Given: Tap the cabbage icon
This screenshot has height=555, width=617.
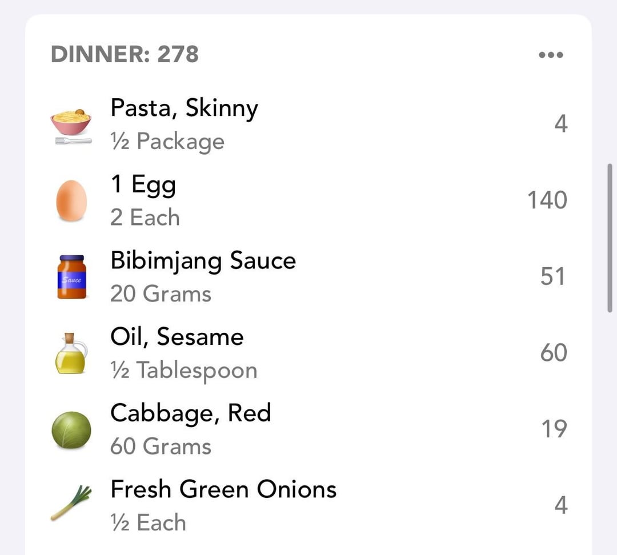Looking at the screenshot, I should coord(71,430).
